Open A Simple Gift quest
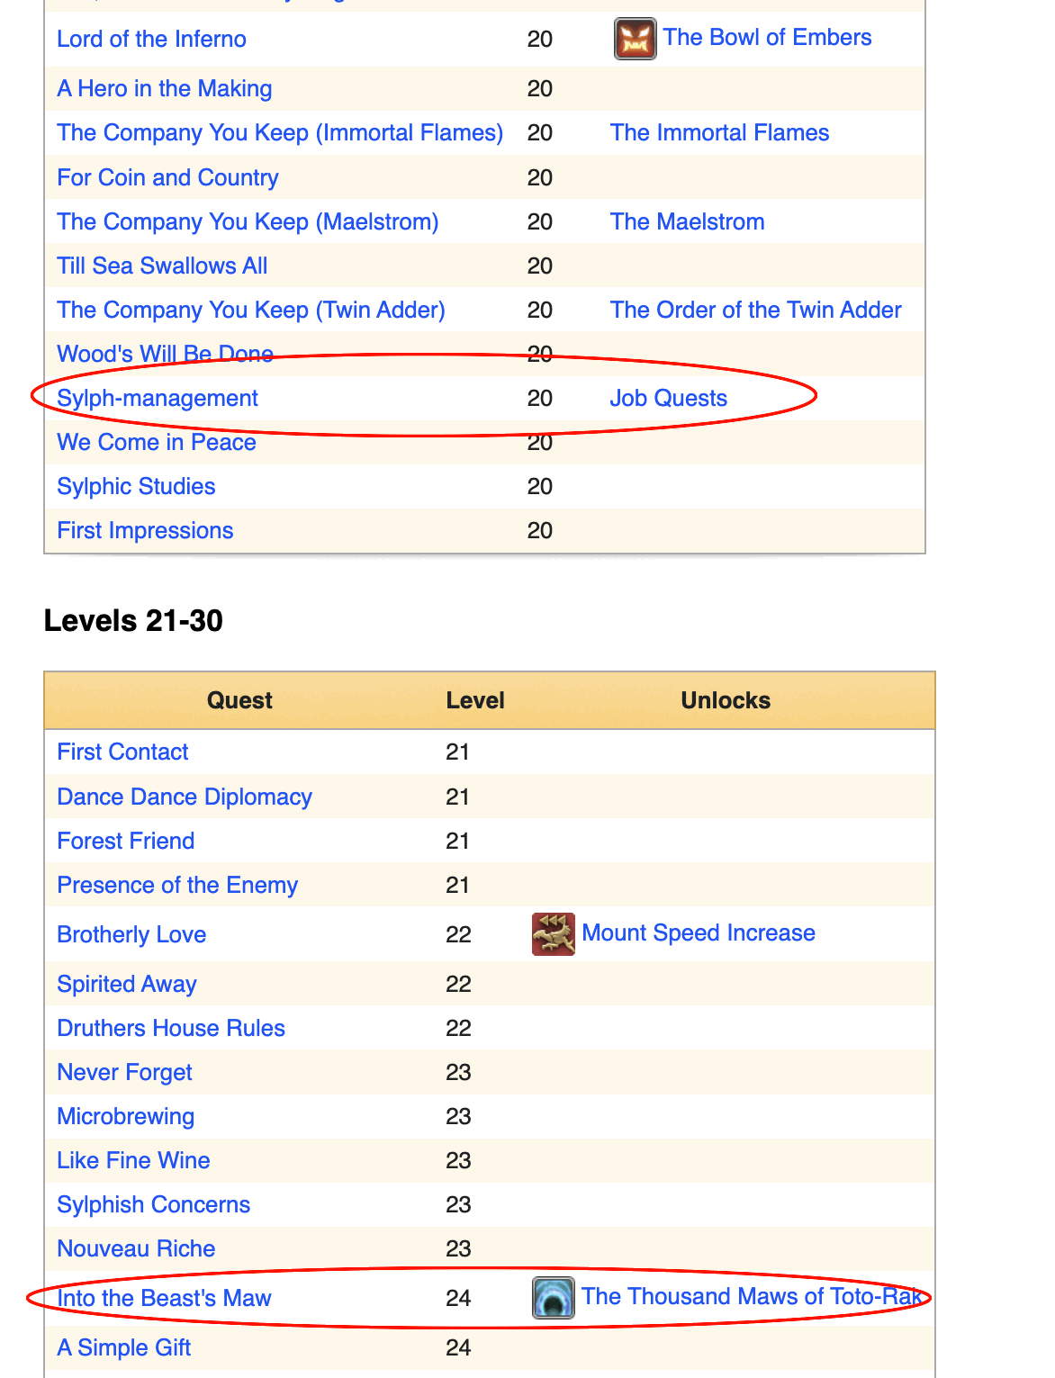 coord(123,1347)
